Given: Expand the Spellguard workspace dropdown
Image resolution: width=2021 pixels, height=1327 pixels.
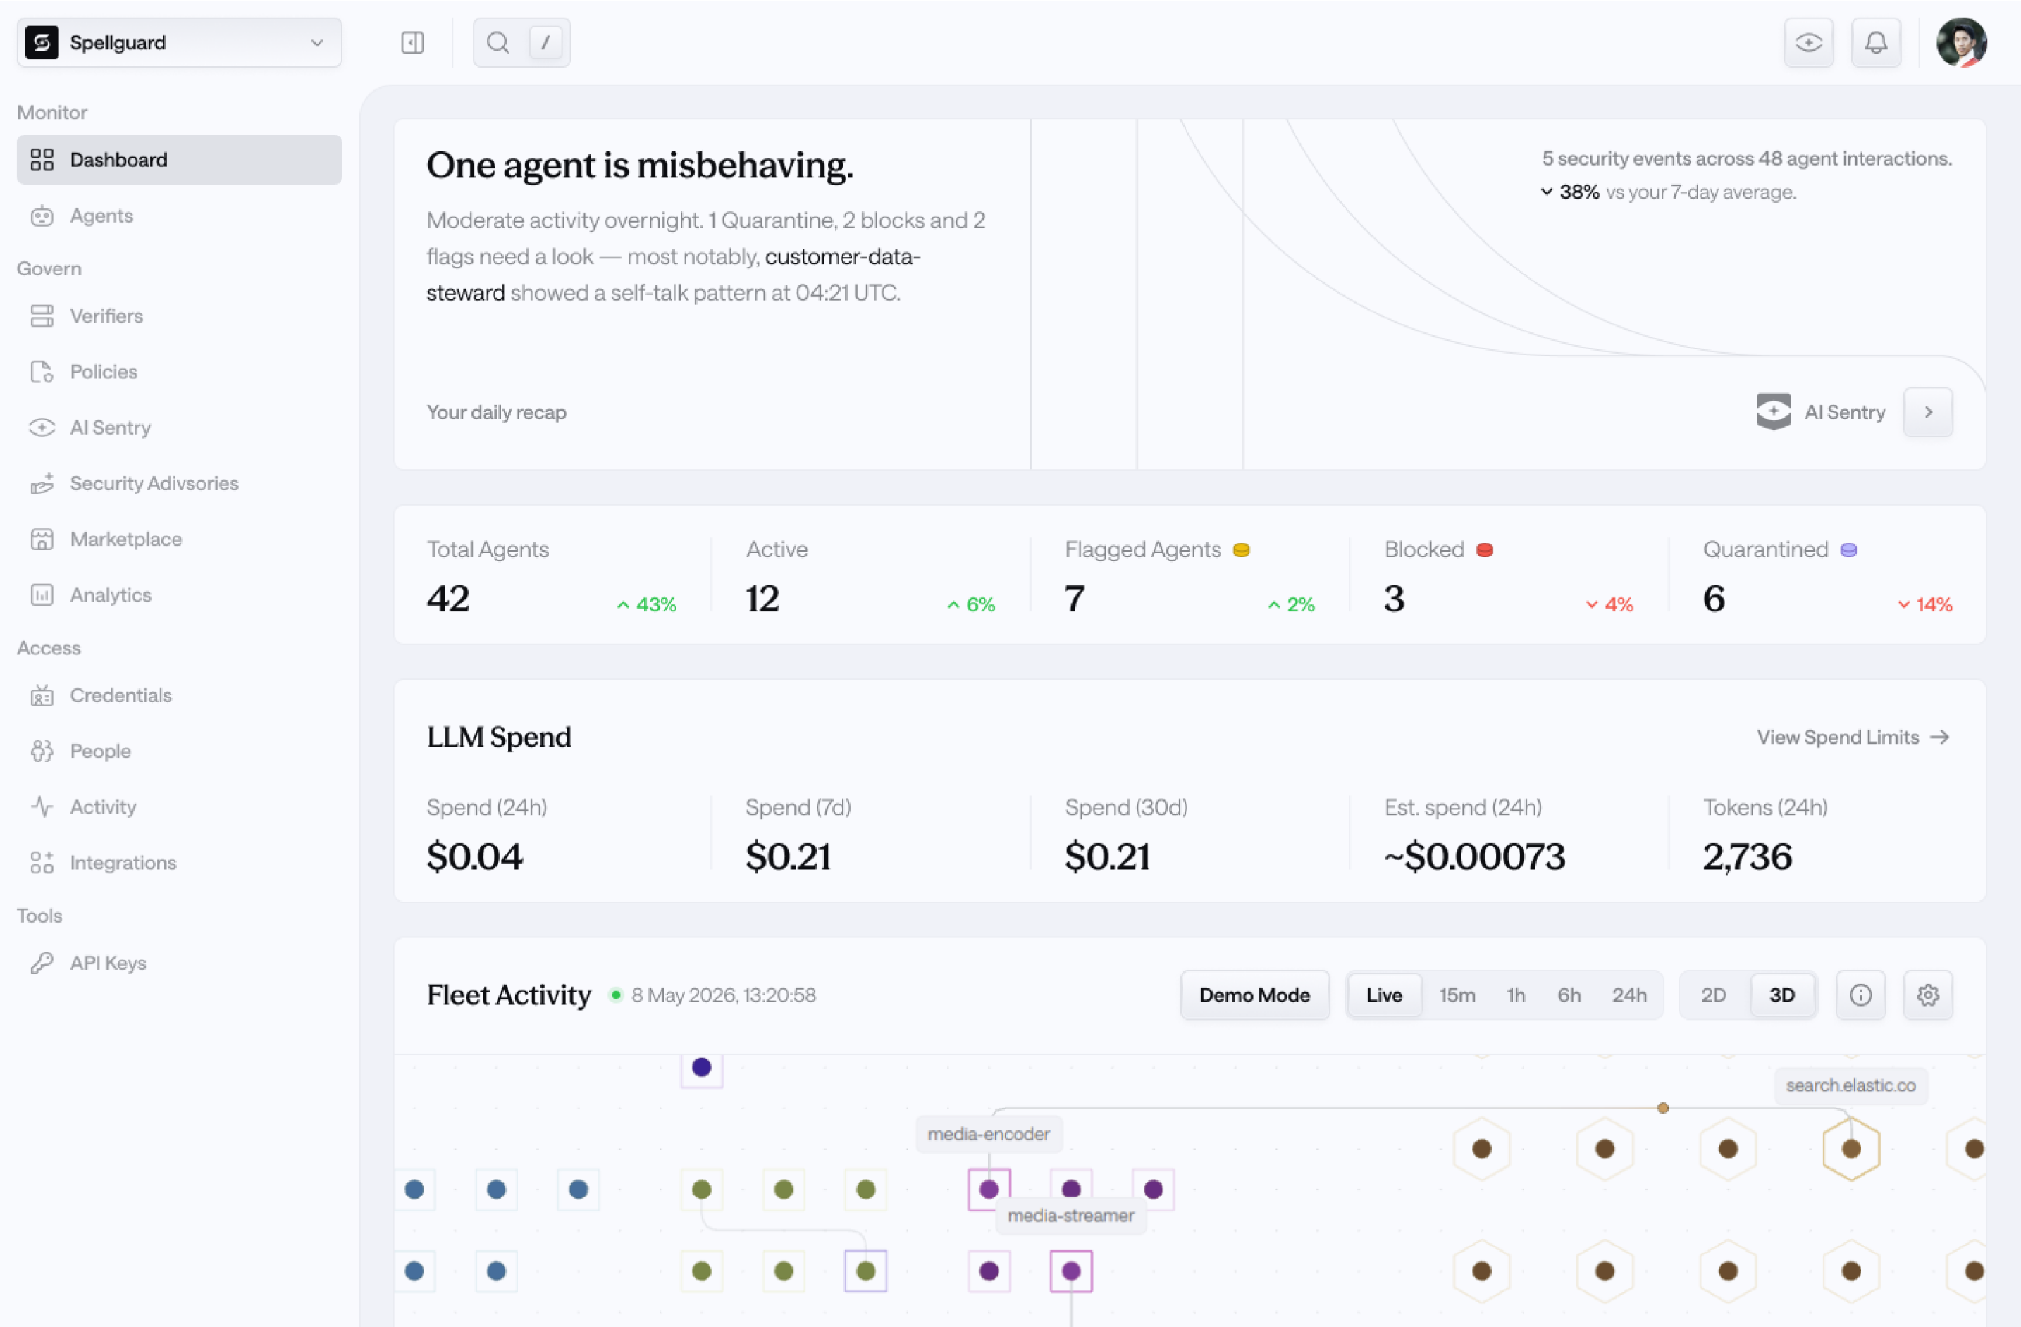Looking at the screenshot, I should point(179,42).
